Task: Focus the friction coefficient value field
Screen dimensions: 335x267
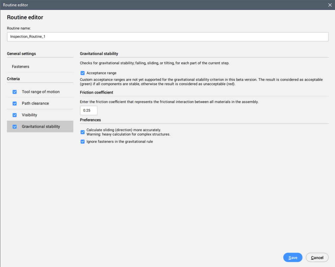Action: point(89,110)
